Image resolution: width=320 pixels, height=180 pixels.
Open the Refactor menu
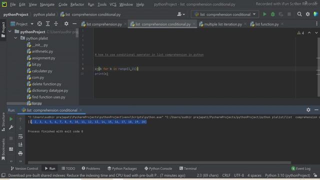[x=77, y=4]
